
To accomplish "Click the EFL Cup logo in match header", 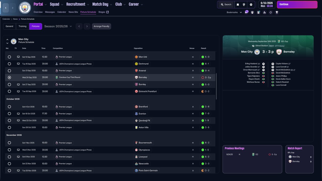I will [279, 41].
